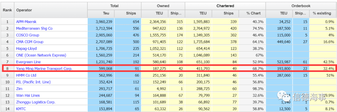Open the Zim operator link
The width and height of the screenshot is (337, 112).
[x=19, y=89]
